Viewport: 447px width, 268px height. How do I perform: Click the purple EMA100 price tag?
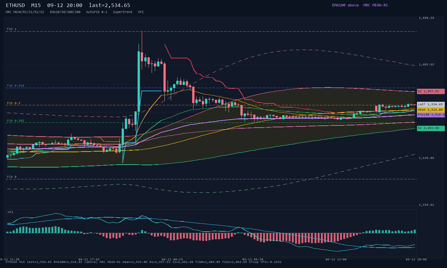click(x=431, y=115)
